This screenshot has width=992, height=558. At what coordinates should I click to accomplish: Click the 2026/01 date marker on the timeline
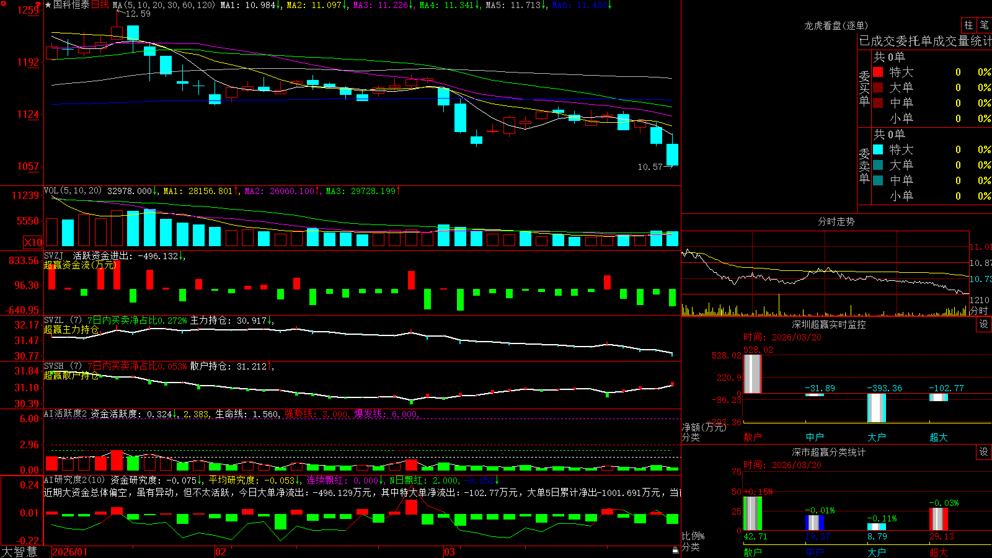click(x=69, y=552)
